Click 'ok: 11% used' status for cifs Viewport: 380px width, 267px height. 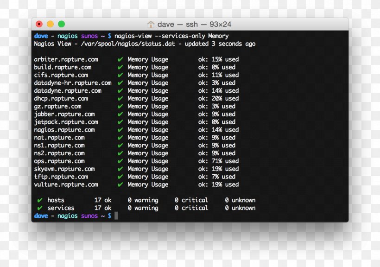[x=218, y=75]
